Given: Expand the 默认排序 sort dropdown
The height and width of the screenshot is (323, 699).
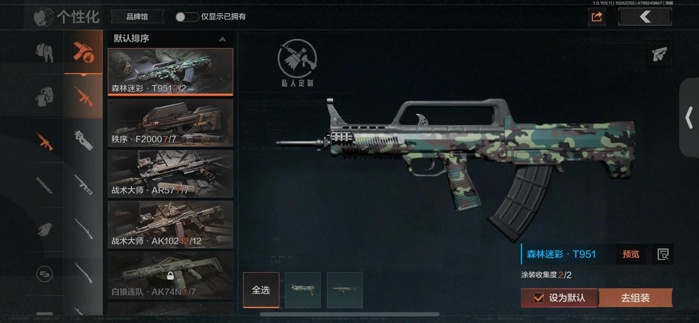Looking at the screenshot, I should click(x=170, y=39).
